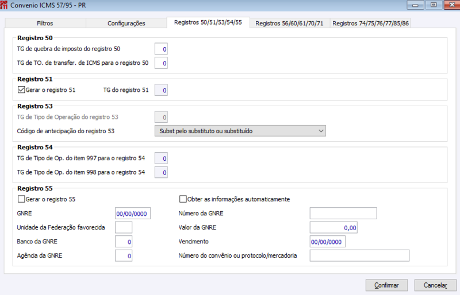Focus TG de TO. de transfer. de ICMS field
460x295 pixels.
click(161, 63)
